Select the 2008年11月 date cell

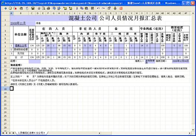(18, 23)
